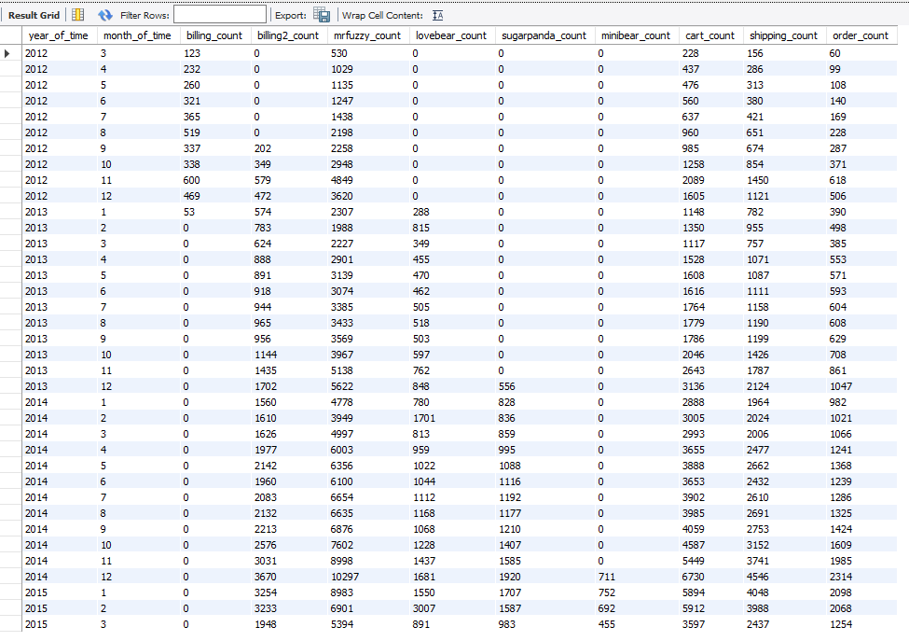Image resolution: width=909 pixels, height=641 pixels.
Task: Click the text-wrap icon after Wrap Cell Content
Action: [437, 14]
